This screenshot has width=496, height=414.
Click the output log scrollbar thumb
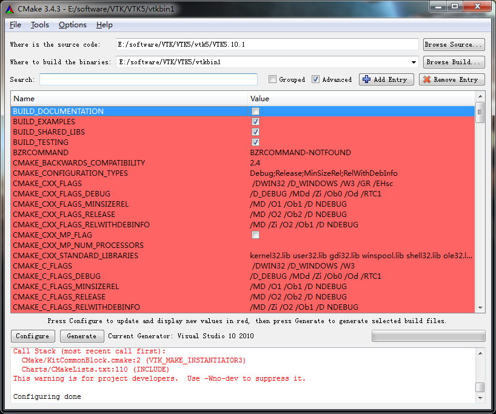[480, 387]
